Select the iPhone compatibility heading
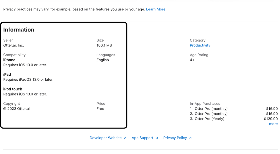This screenshot has height=154, width=280. (x=9, y=60)
